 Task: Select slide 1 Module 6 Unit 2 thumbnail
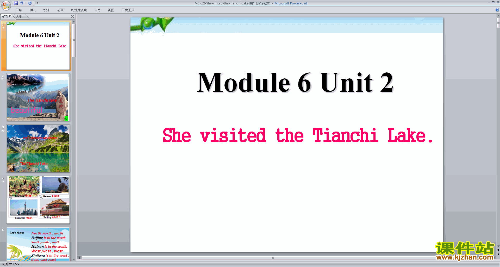38,46
